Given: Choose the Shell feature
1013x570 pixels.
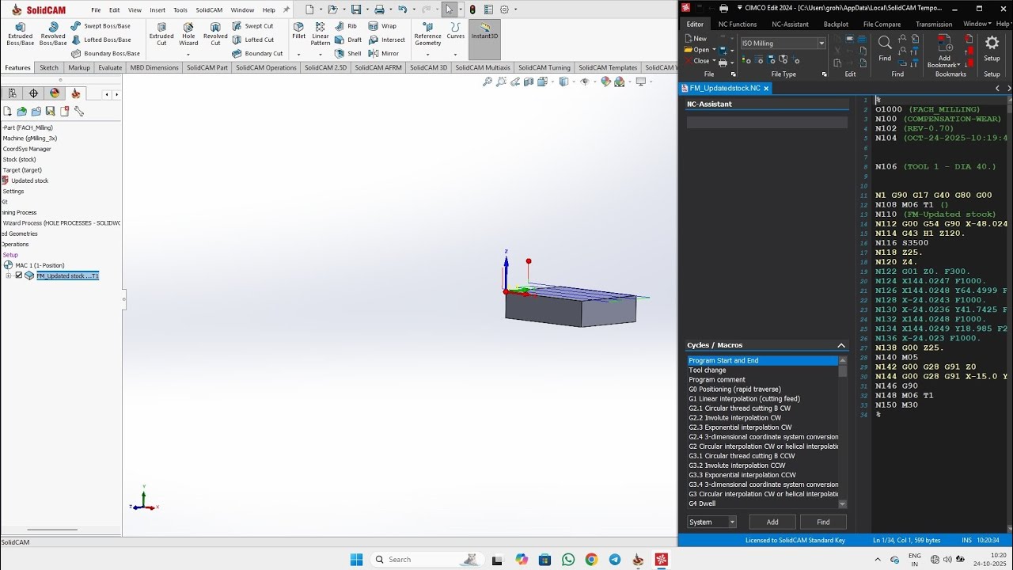Looking at the screenshot, I should pos(347,54).
